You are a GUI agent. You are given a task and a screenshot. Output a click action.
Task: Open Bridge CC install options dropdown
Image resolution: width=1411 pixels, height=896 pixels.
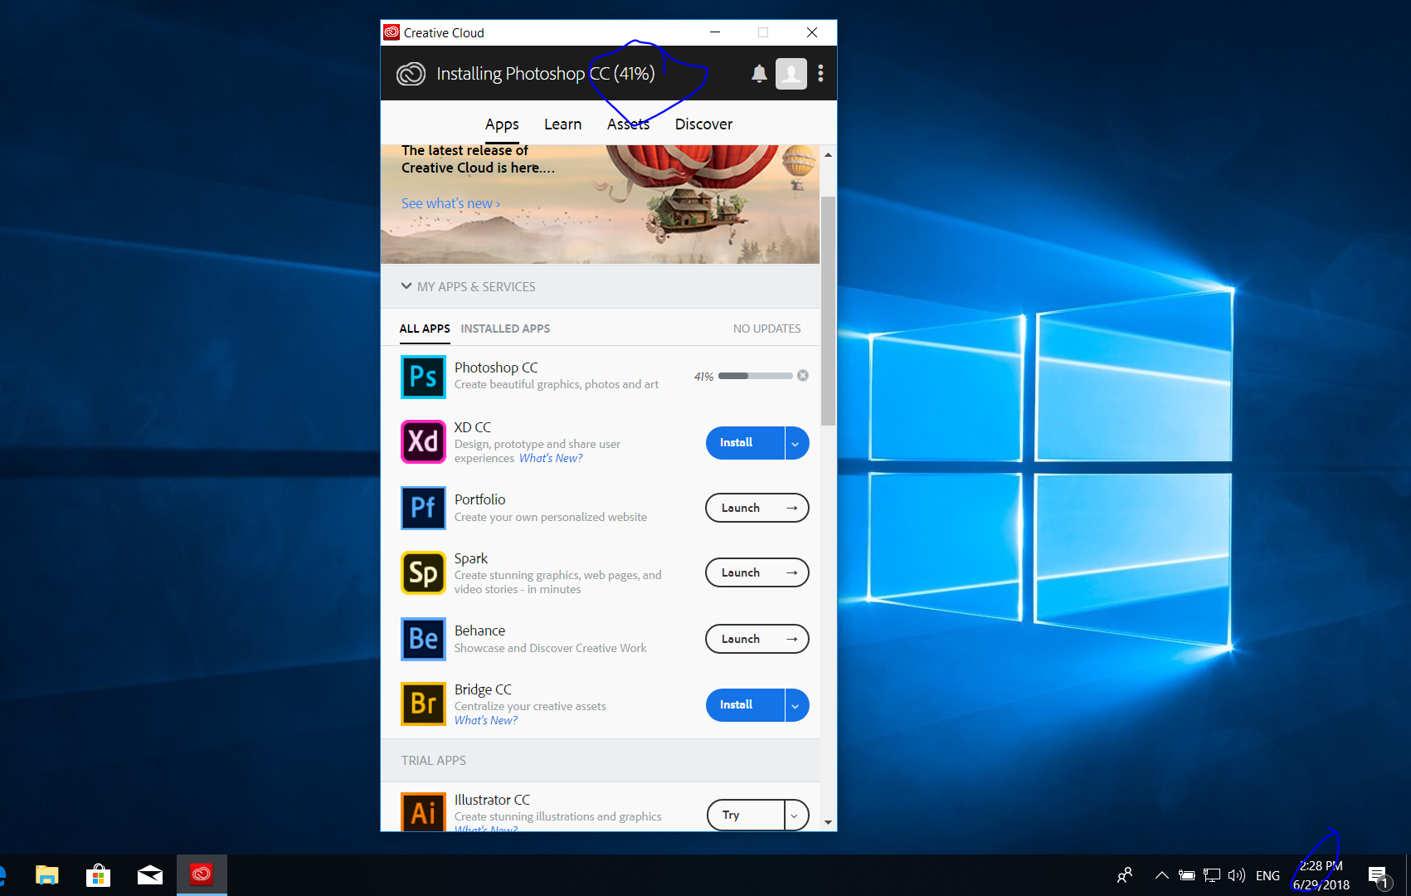point(796,705)
